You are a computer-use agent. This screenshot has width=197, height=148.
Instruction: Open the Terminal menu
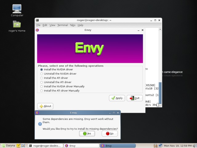tap(62, 25)
